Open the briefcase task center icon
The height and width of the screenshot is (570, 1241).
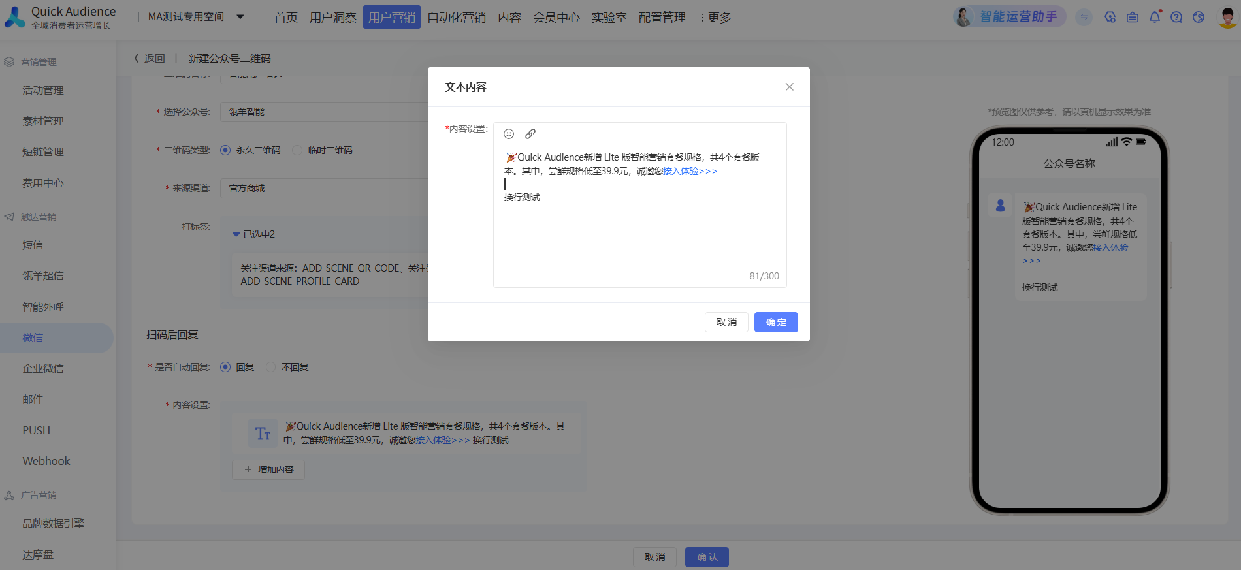pyautogui.click(x=1133, y=17)
